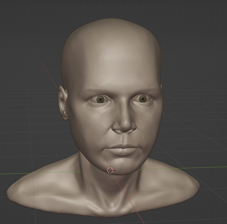Click the sculpted head's visible ear
The height and width of the screenshot is (224, 227).
pos(63,103)
